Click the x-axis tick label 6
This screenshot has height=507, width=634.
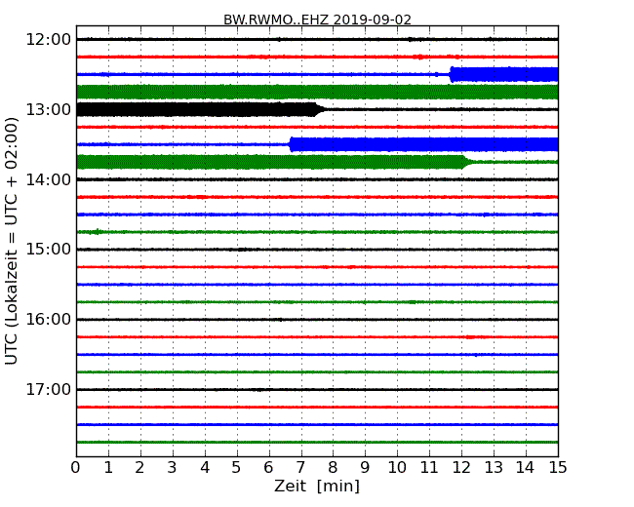[268, 468]
